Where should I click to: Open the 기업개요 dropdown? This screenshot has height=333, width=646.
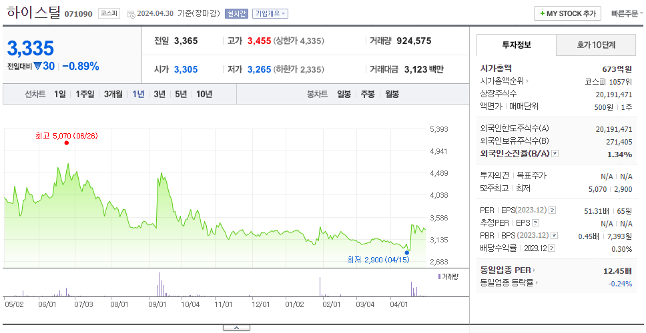pos(270,13)
